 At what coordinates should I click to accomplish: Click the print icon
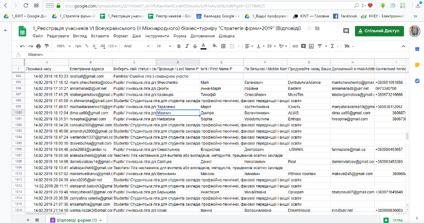click(38, 46)
